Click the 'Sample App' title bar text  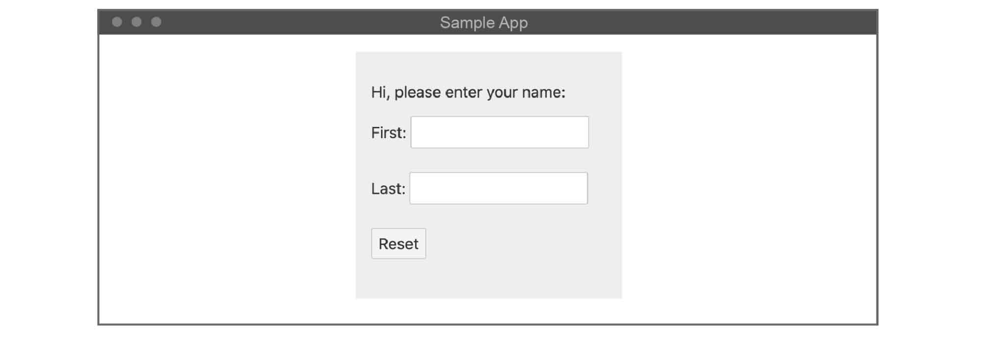485,22
